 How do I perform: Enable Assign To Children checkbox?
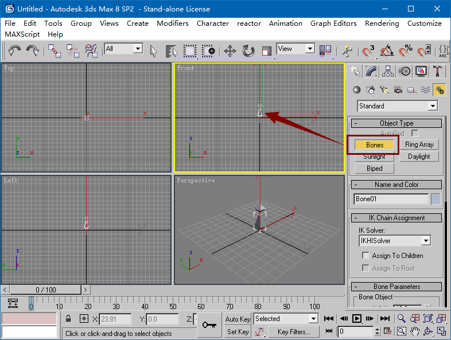click(x=366, y=256)
